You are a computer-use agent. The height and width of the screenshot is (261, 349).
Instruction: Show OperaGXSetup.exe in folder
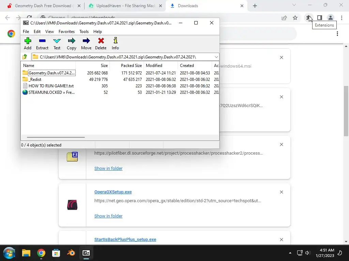108,216
